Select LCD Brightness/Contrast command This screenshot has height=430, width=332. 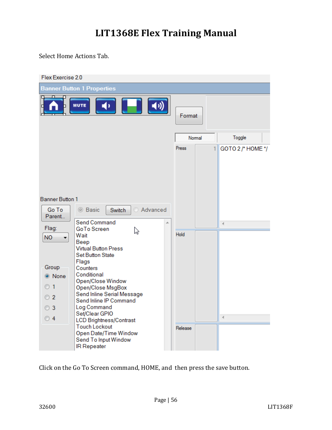(x=106, y=320)
